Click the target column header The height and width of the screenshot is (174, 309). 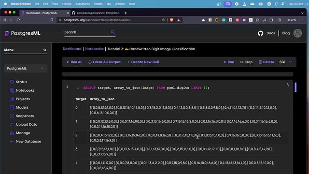coord(81,99)
